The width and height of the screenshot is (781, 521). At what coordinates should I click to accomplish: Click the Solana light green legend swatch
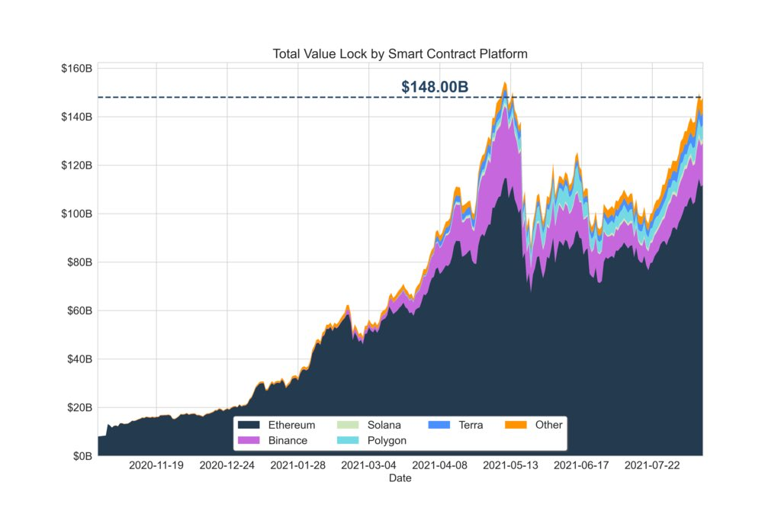click(348, 425)
